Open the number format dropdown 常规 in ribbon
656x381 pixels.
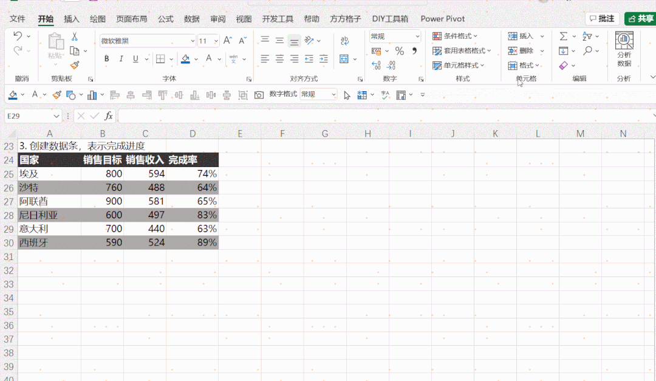point(417,36)
